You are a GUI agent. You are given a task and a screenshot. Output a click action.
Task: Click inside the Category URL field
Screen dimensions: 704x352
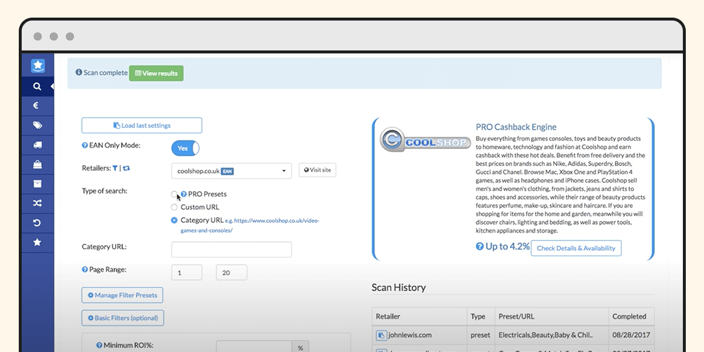231,249
